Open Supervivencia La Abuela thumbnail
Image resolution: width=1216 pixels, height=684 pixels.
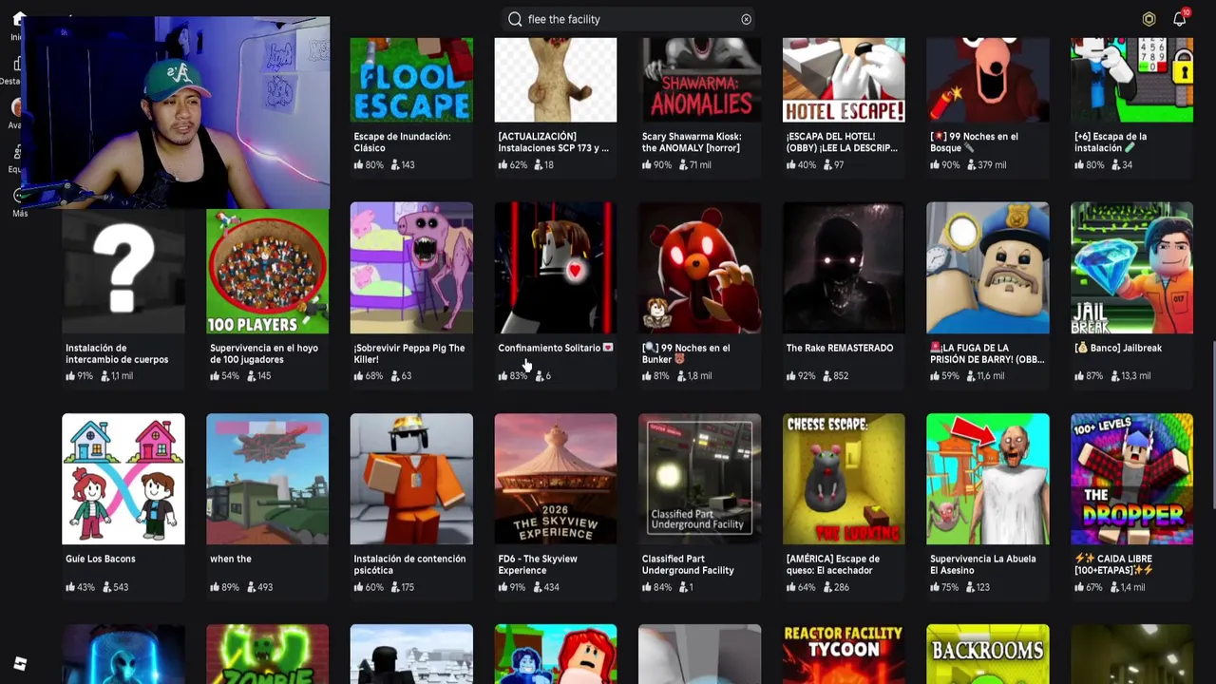coord(988,479)
